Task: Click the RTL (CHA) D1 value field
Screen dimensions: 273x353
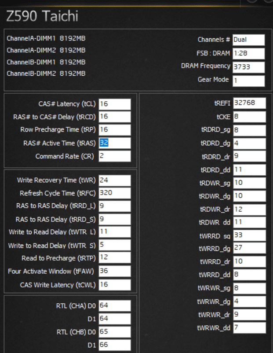Action: point(115,319)
